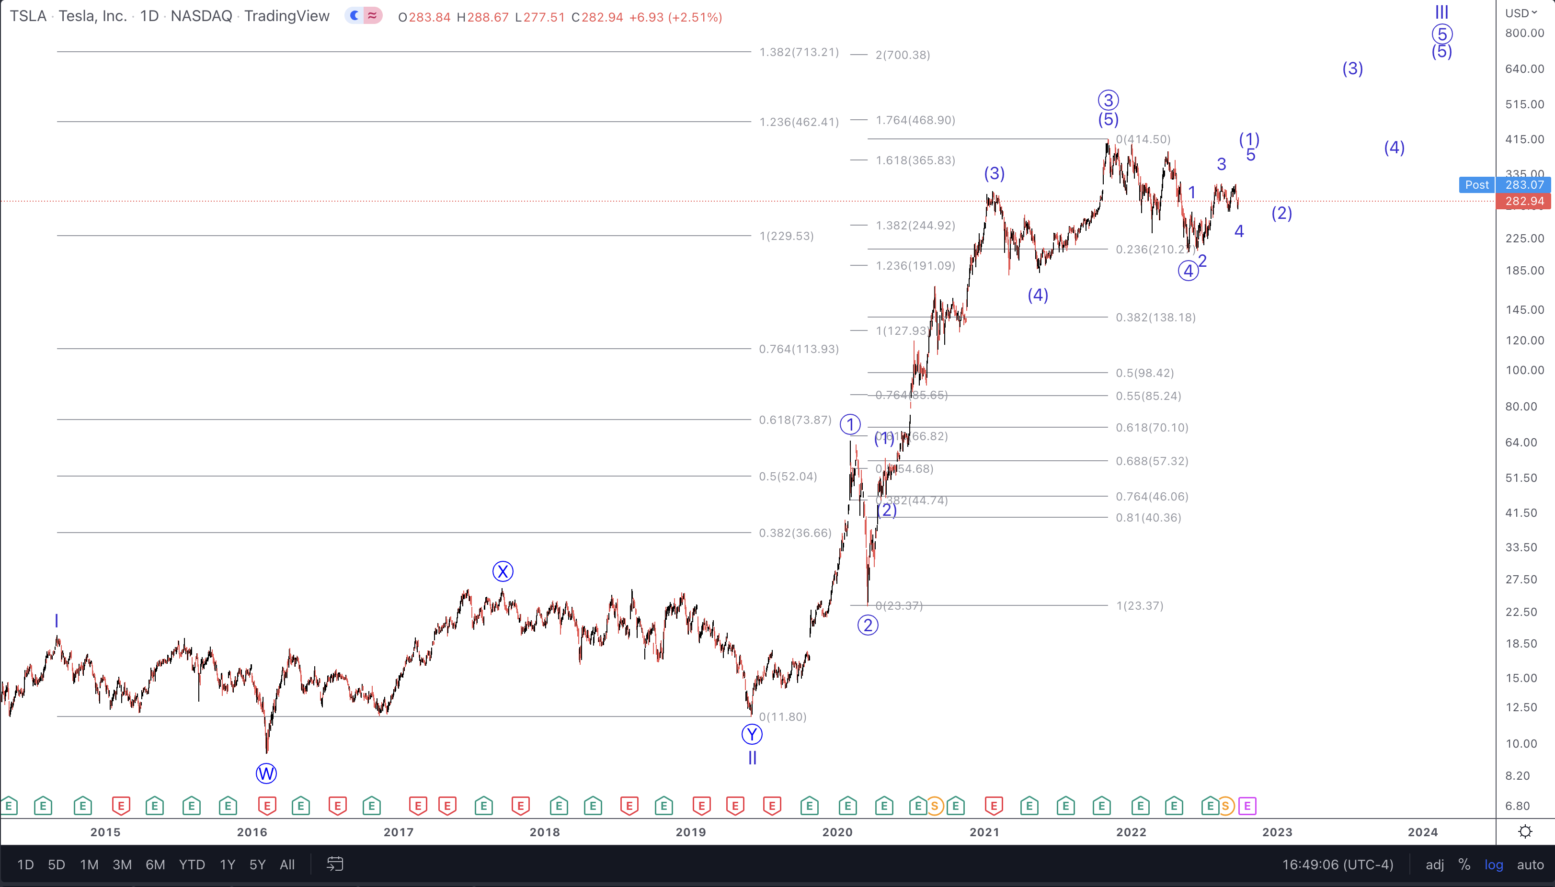Click the 0(11.80) Fibonacci level label
This screenshot has width=1555, height=887.
tap(782, 717)
